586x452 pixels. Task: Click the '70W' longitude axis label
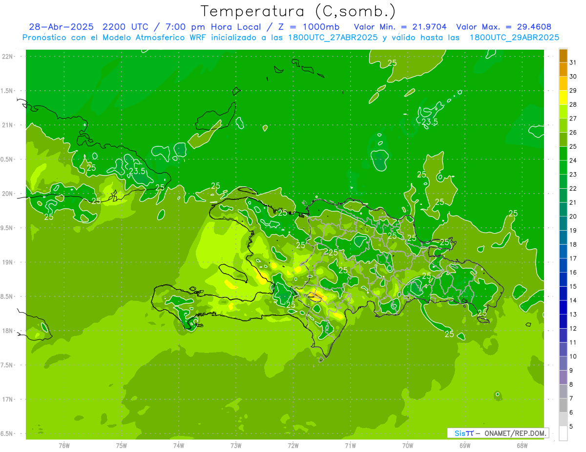[408, 445]
